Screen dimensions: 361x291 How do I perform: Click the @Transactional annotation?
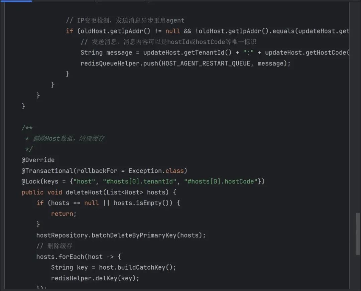click(x=47, y=171)
